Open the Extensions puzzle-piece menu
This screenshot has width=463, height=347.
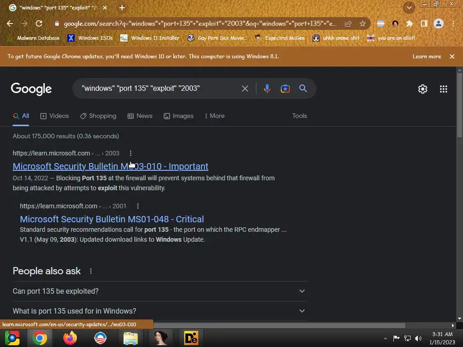[x=409, y=23]
